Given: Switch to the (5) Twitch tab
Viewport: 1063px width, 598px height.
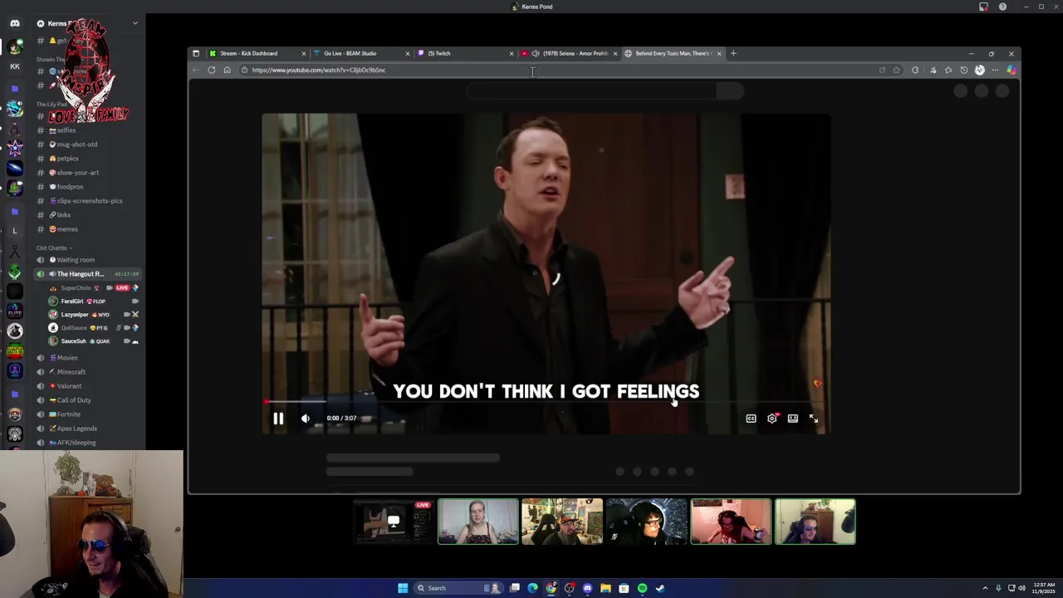Looking at the screenshot, I should point(465,53).
